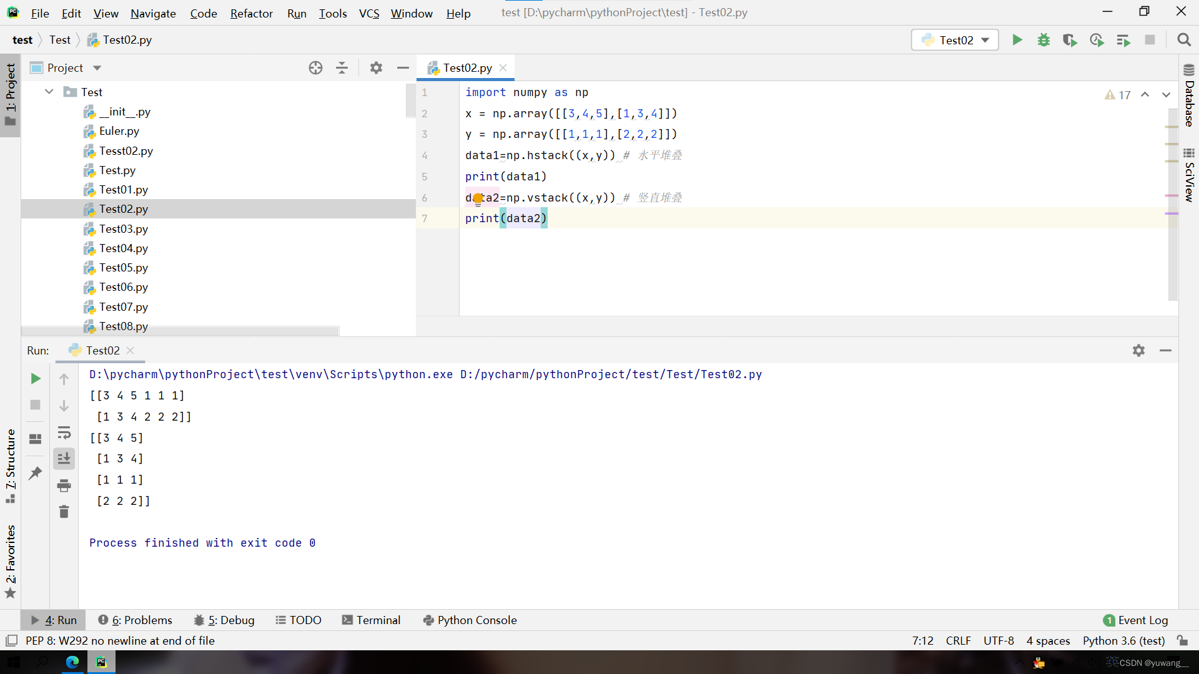
Task: Clear run output with trash icon
Action: tap(64, 512)
